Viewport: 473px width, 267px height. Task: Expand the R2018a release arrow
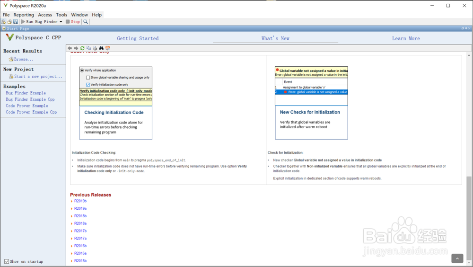[71, 223]
